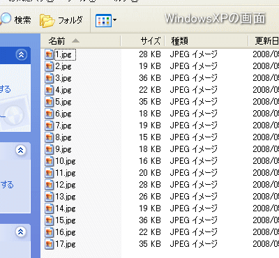Select the 11.jpg file icon

coord(49,173)
